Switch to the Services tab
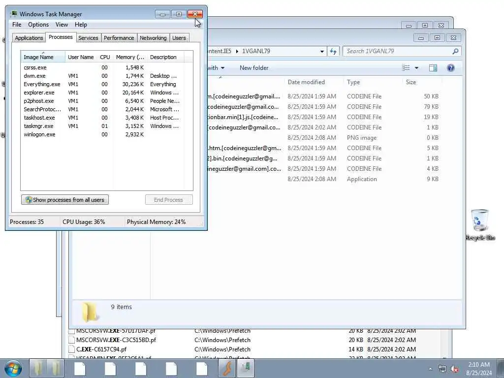 (x=88, y=38)
